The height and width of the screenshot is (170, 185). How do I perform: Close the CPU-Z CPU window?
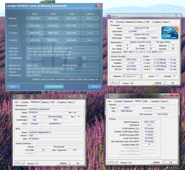click(176, 16)
